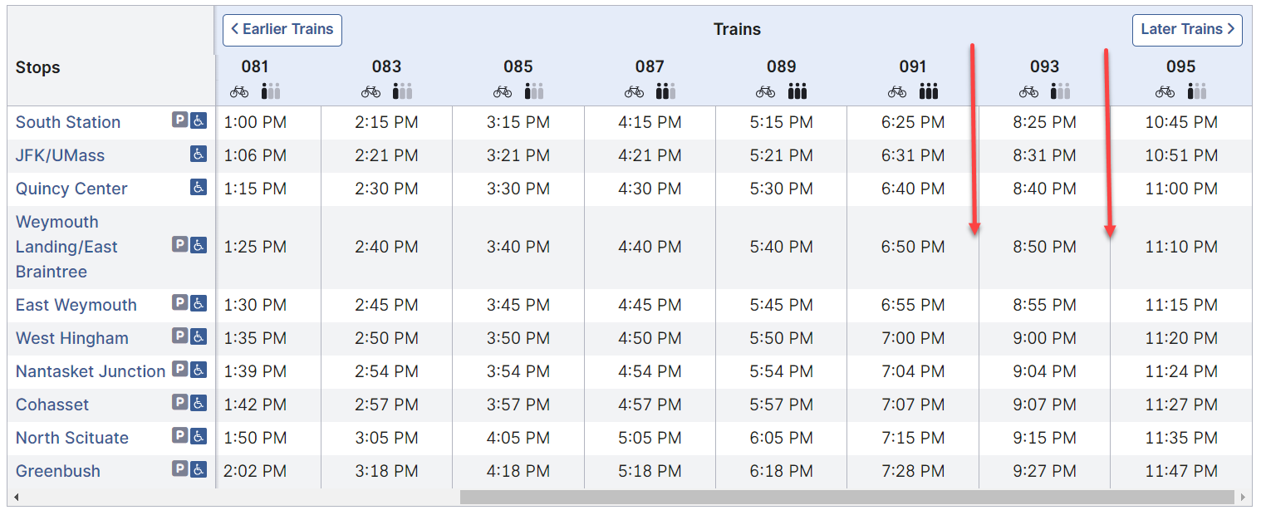This screenshot has height=520, width=1266.
Task: Click the crowding icon under train 085
Action: [x=535, y=91]
